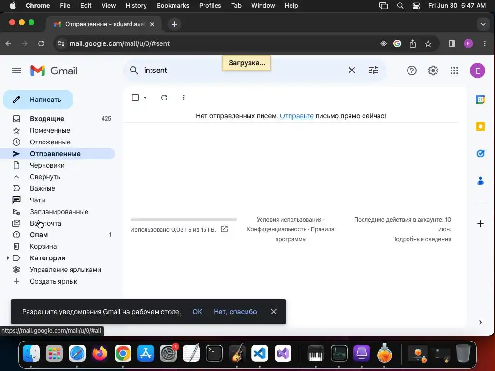Open the Черновики folder
Viewport: 495px width, 371px height.
pos(57,165)
